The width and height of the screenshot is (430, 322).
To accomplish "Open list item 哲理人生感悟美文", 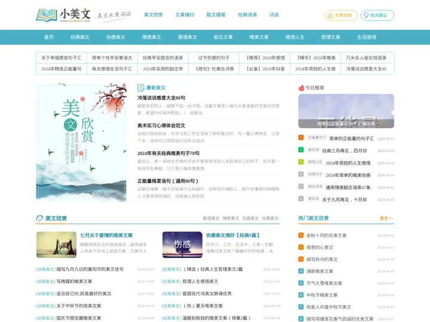I will click(201, 281).
